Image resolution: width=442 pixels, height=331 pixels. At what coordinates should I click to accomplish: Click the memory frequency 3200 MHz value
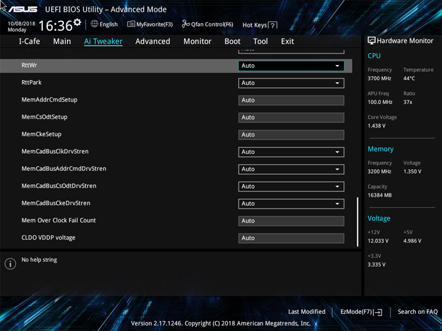coord(379,172)
